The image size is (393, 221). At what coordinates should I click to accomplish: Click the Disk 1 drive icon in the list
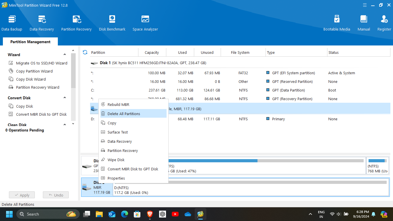pos(94,63)
